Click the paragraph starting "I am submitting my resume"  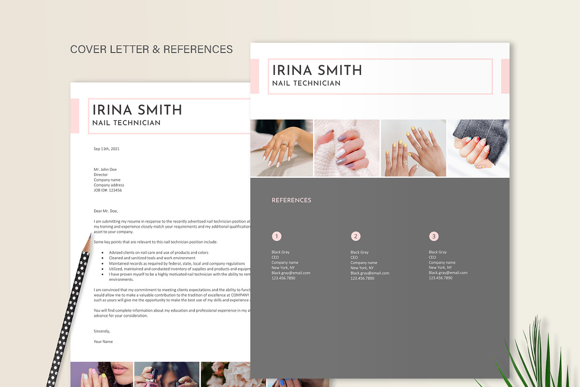pyautogui.click(x=172, y=226)
